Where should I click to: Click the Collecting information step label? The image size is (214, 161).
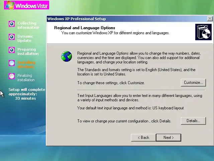point(28,25)
